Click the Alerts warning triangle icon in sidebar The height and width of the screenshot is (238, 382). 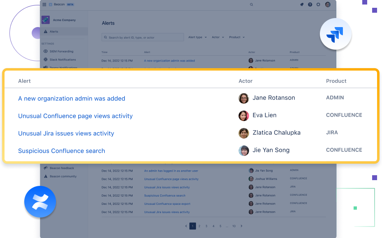click(46, 32)
